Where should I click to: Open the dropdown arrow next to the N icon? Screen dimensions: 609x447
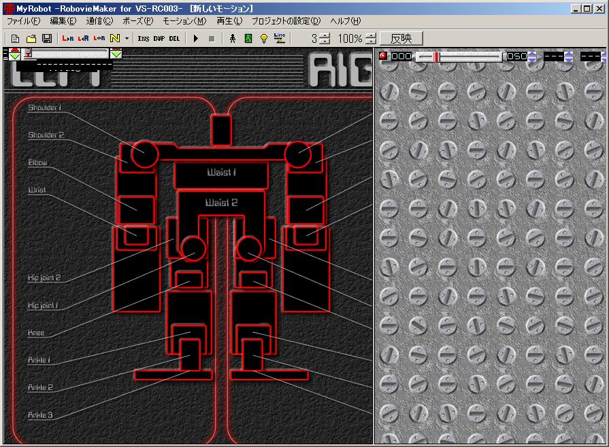(x=127, y=39)
